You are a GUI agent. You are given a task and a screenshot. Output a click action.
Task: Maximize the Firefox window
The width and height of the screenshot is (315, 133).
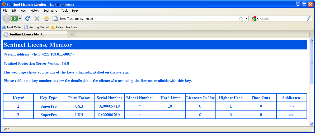coord(304,4)
